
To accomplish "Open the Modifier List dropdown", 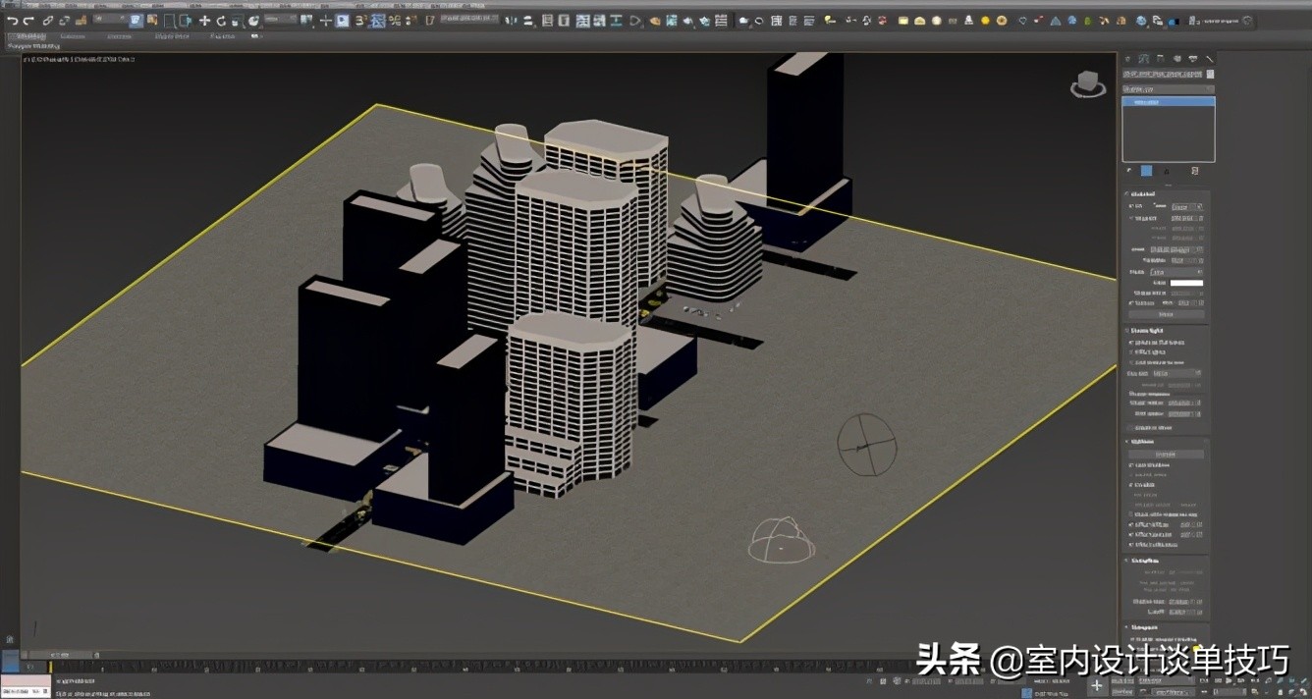I will coord(1168,88).
